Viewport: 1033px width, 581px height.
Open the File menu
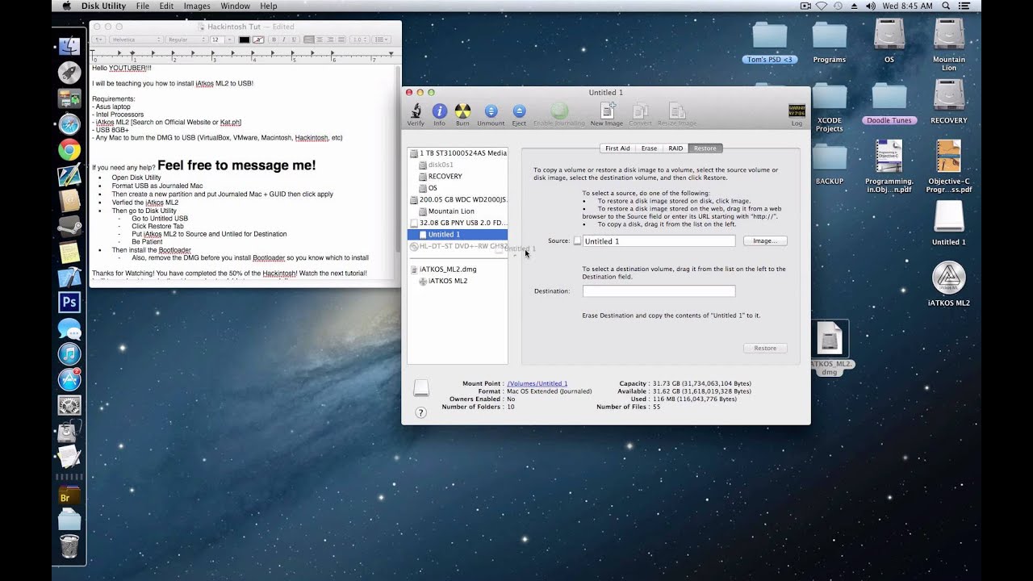[142, 6]
